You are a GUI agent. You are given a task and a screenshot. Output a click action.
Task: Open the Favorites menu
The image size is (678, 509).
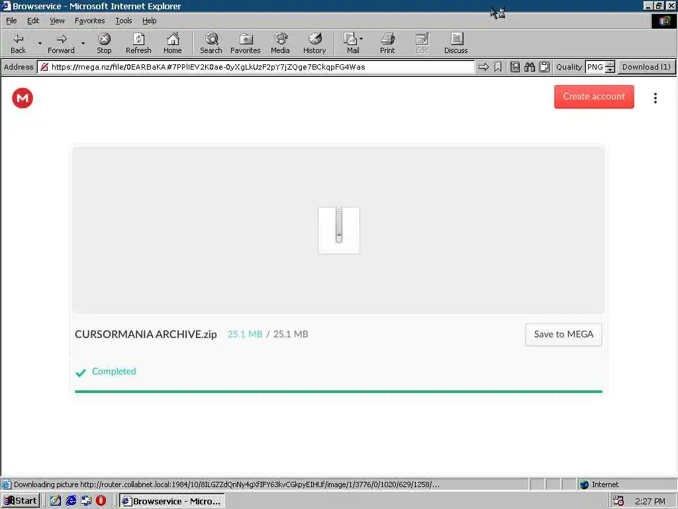tap(89, 21)
